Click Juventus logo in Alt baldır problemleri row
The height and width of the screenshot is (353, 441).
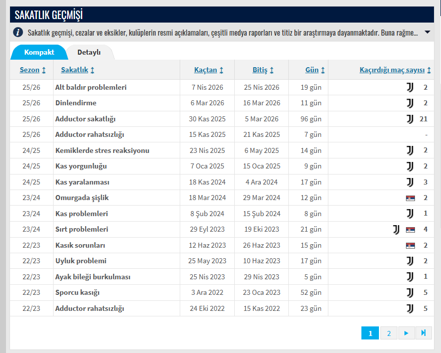(410, 87)
